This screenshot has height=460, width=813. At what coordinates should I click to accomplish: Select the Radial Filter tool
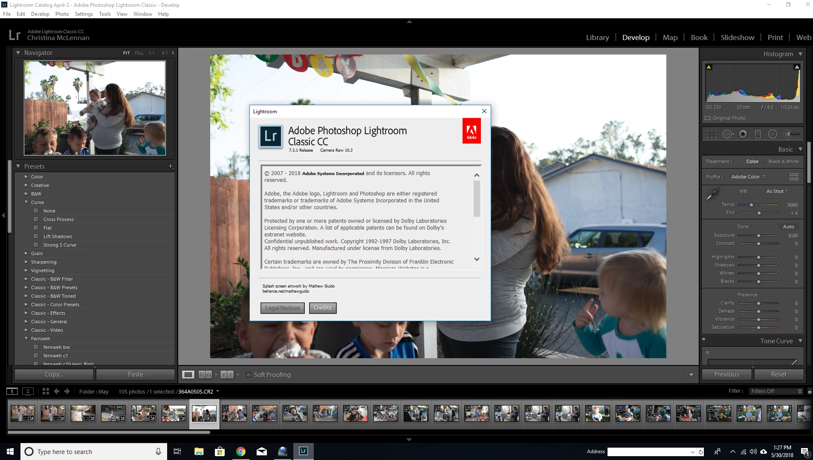tap(772, 134)
